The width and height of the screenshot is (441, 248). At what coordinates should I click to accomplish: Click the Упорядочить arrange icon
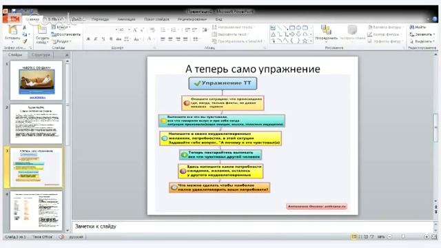coord(326,30)
